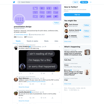Open the Media tab
The width and height of the screenshot is (104, 104).
tap(46, 41)
